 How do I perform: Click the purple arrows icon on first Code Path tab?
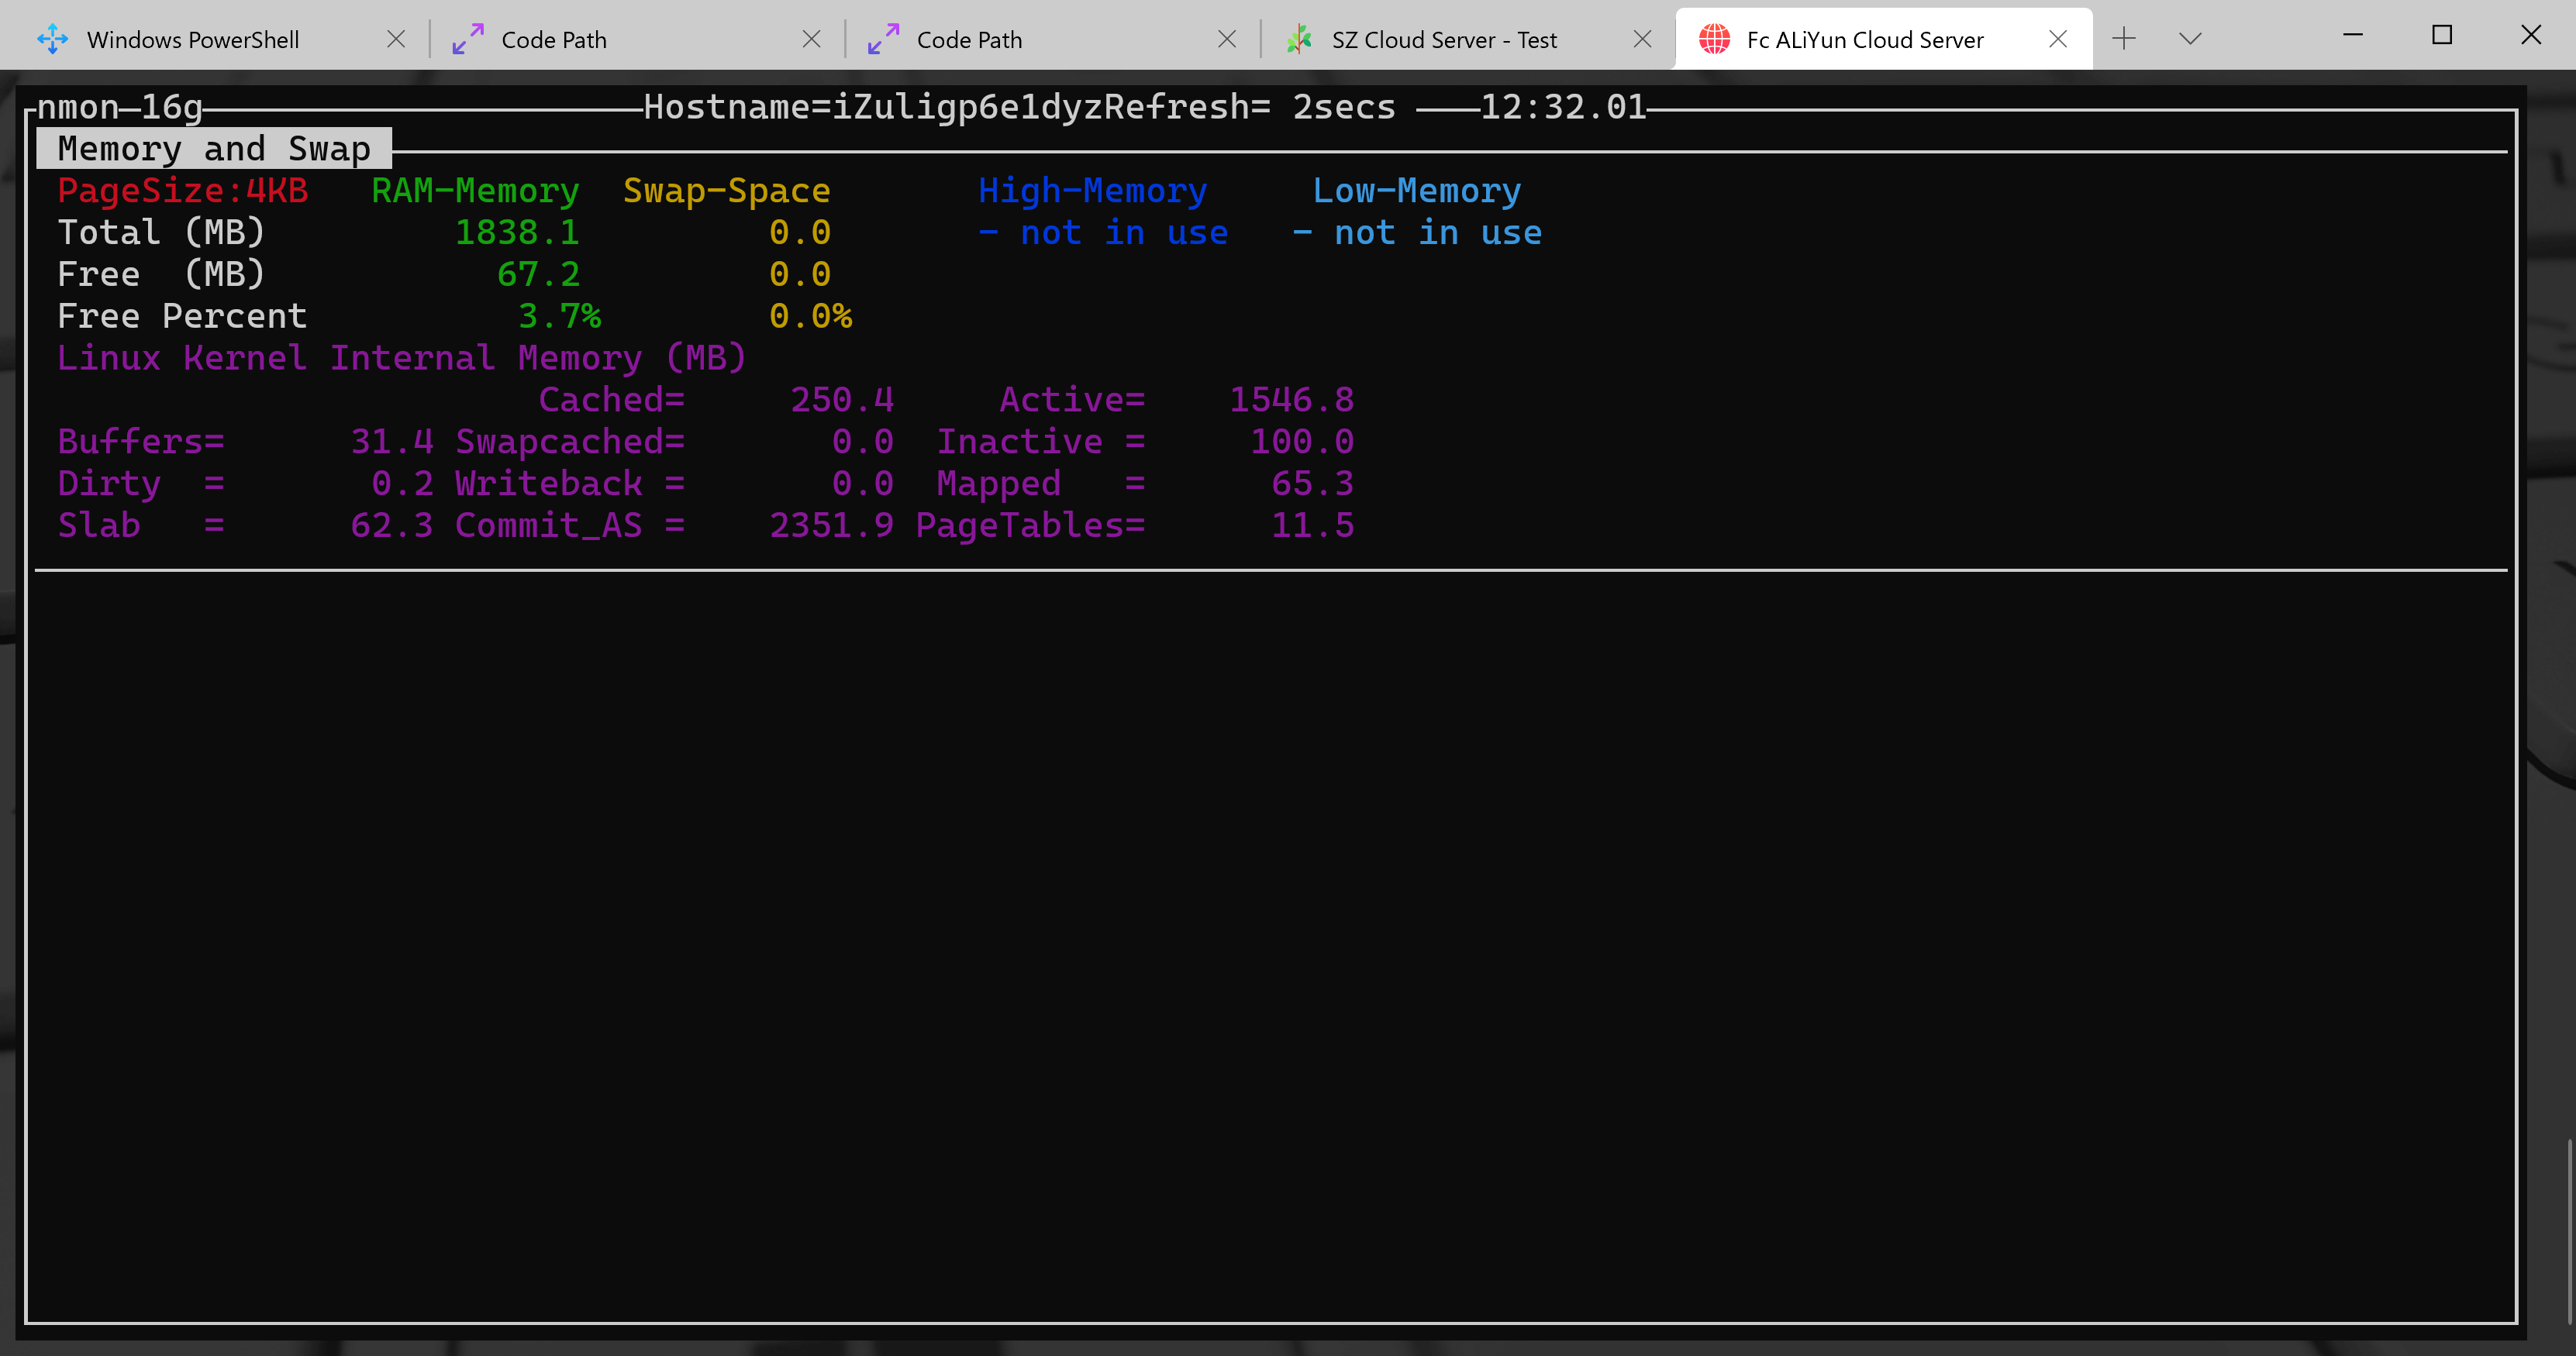coord(467,39)
